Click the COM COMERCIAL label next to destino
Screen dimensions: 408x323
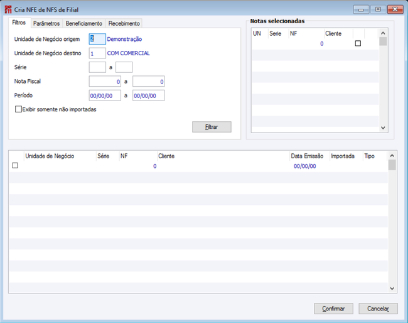pos(129,53)
